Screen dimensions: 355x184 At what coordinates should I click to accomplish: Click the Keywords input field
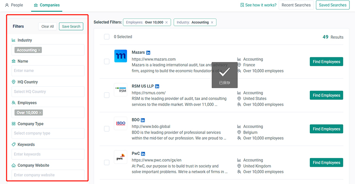pyautogui.click(x=48, y=154)
